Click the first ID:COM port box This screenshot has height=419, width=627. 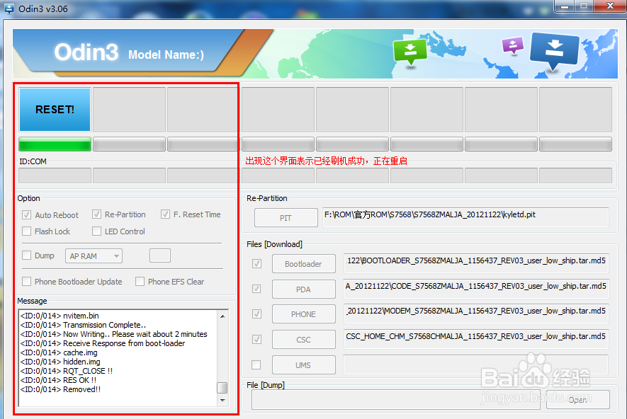[x=55, y=176]
